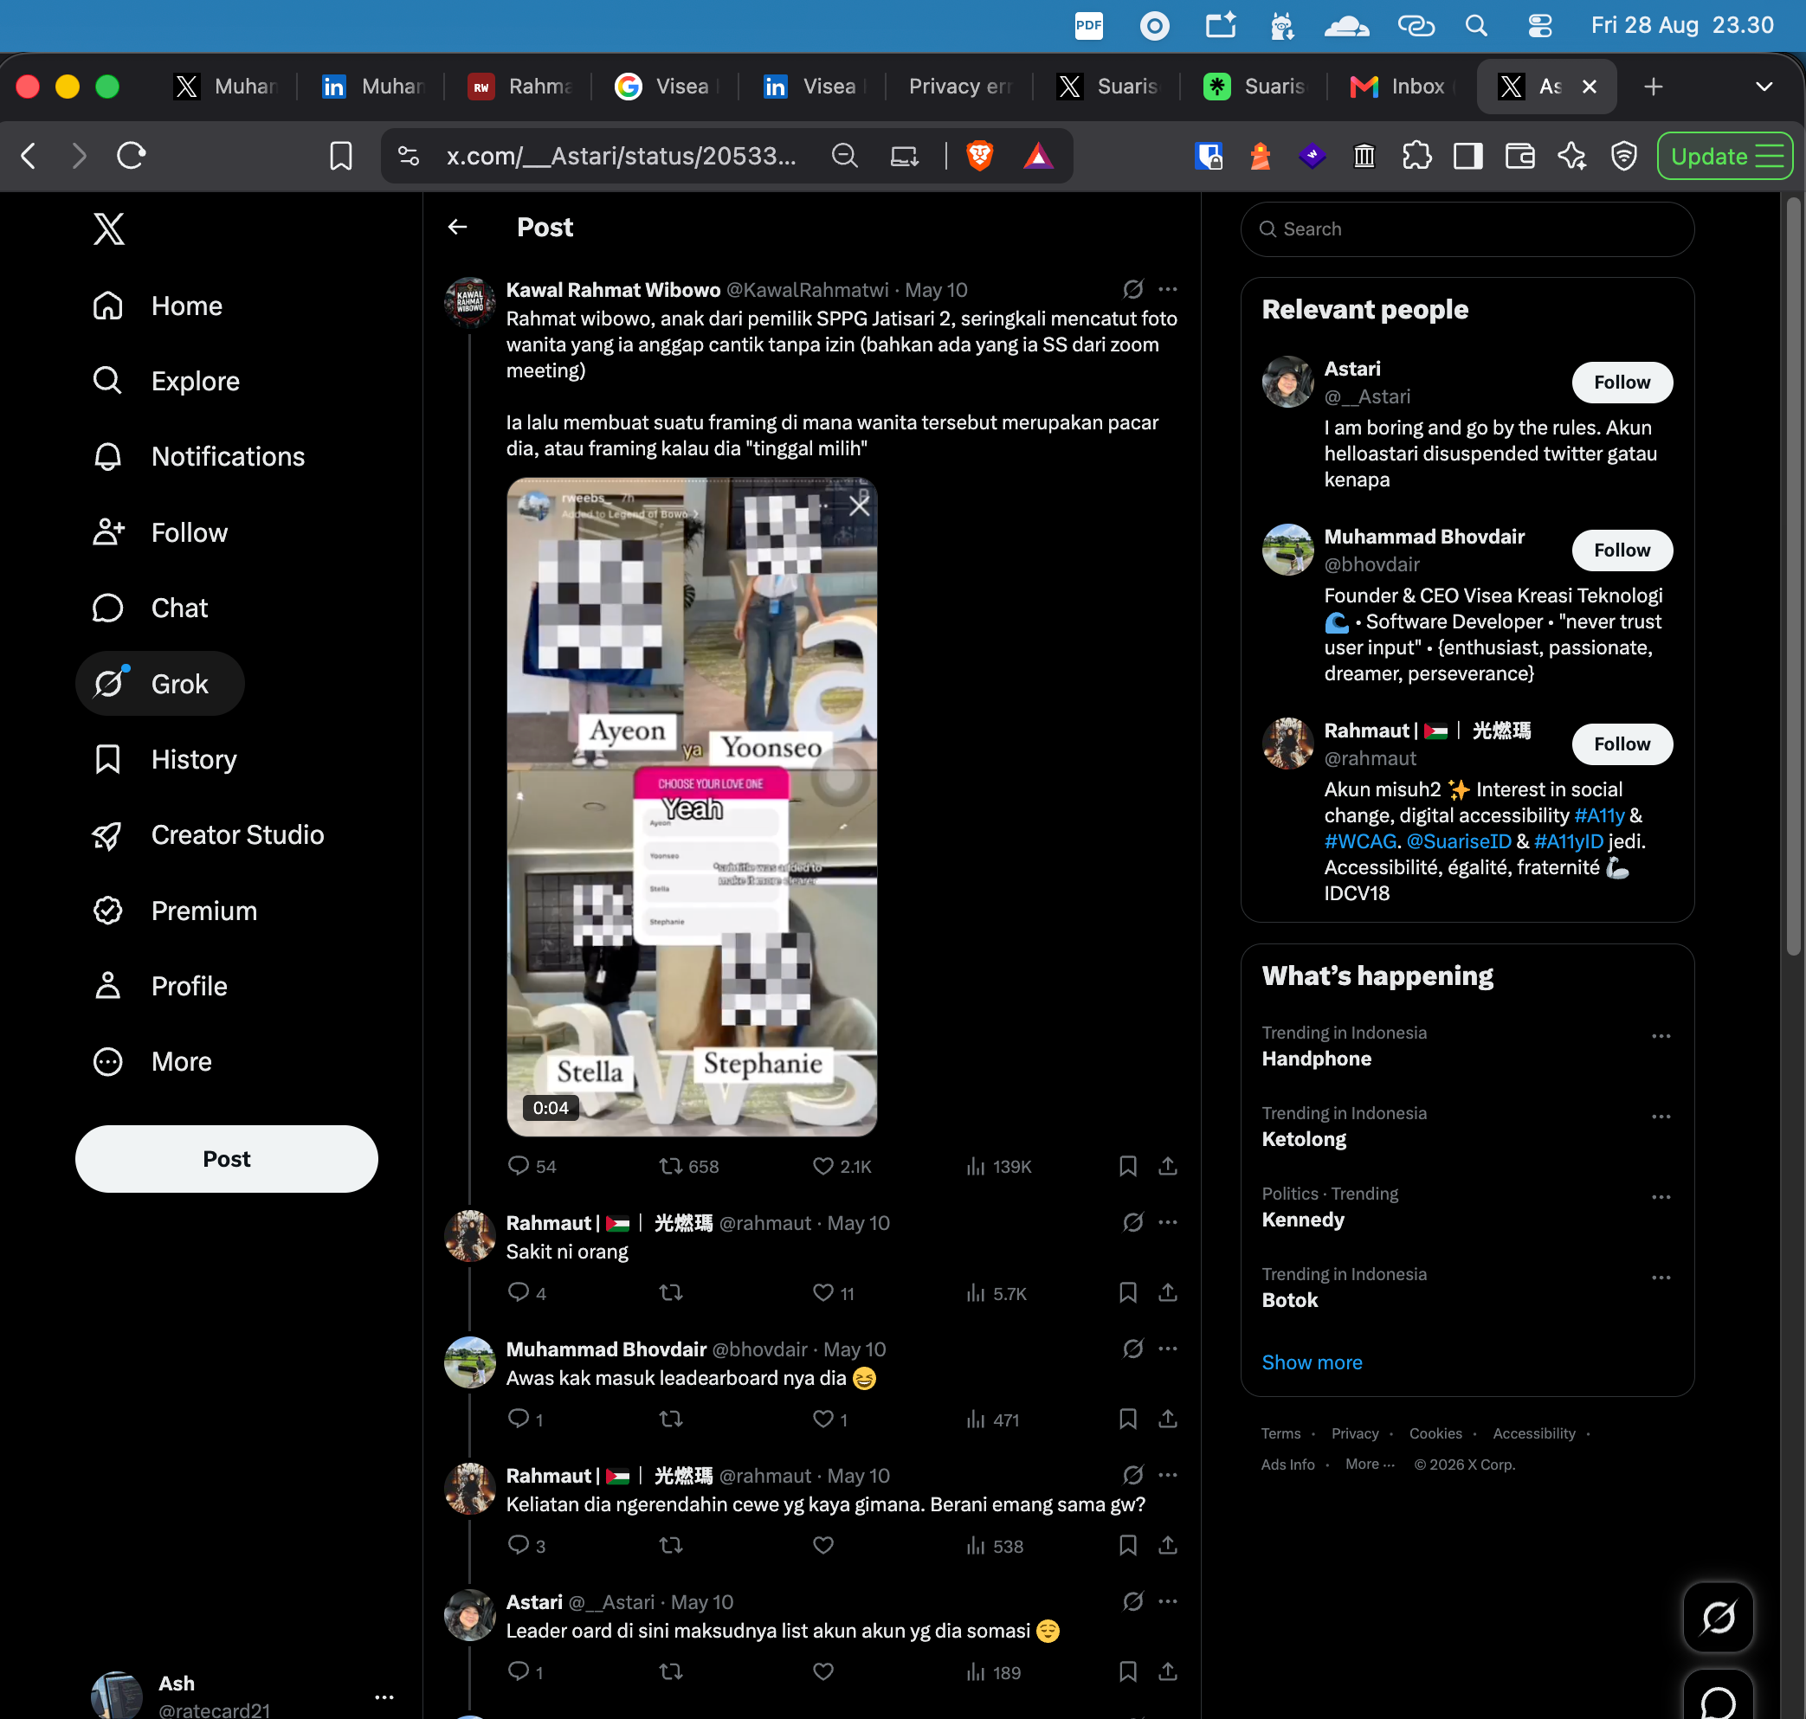Open Profile in sidebar
The height and width of the screenshot is (1719, 1806).
(159, 986)
